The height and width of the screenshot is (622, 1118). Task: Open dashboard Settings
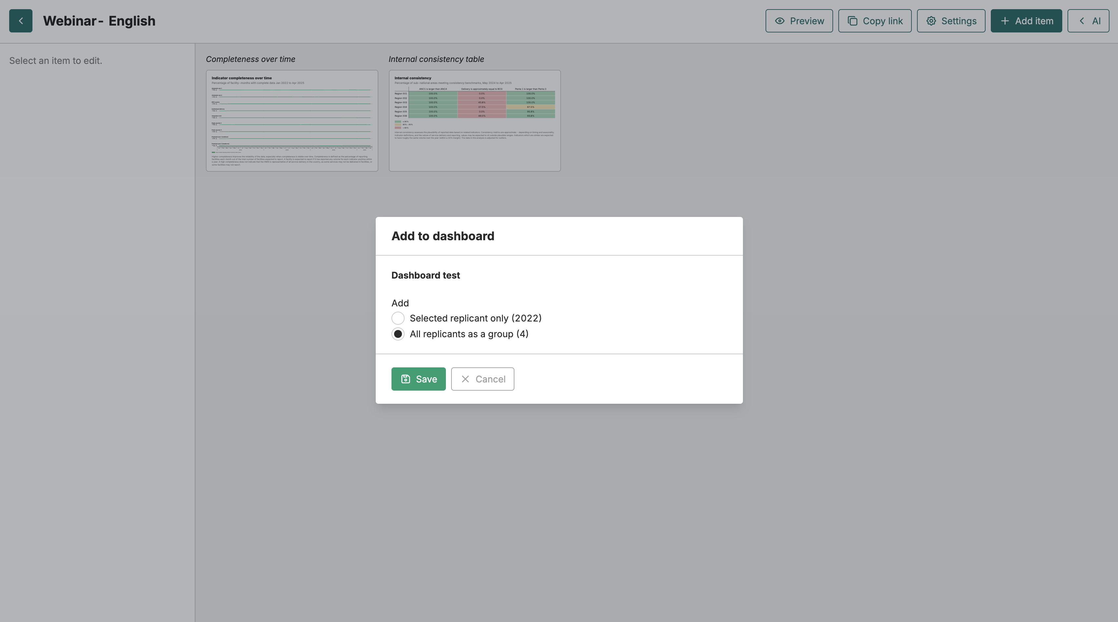point(951,21)
